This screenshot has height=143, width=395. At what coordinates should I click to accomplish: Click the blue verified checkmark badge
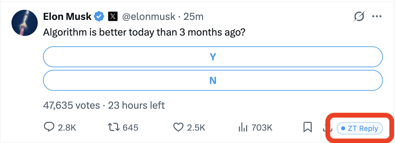tap(99, 16)
